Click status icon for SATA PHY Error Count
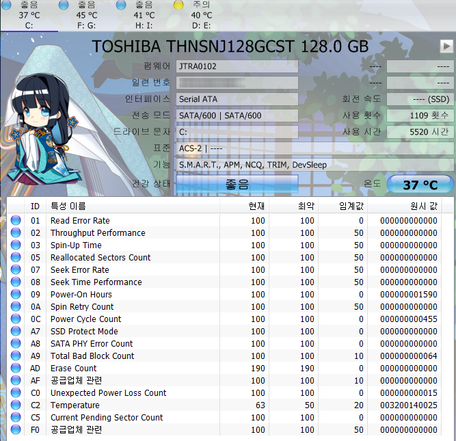 [x=16, y=343]
